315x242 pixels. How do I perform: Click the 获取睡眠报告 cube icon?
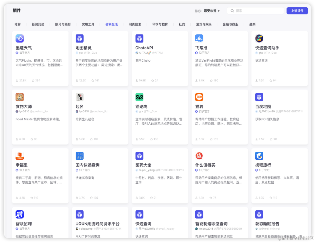(259, 215)
